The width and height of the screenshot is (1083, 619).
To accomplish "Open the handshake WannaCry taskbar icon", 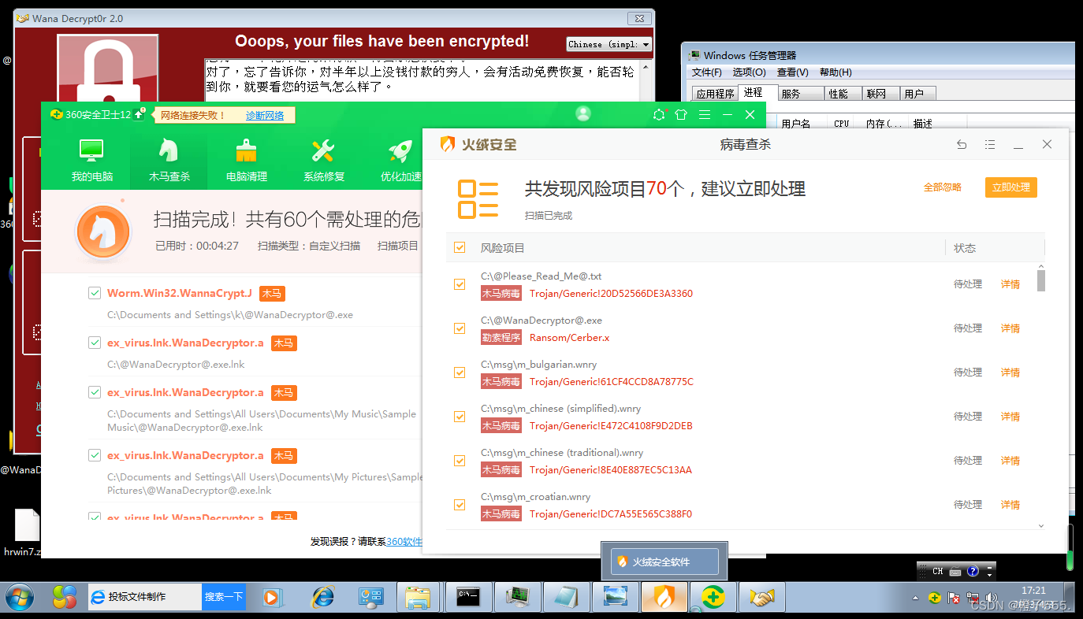I will pyautogui.click(x=762, y=598).
